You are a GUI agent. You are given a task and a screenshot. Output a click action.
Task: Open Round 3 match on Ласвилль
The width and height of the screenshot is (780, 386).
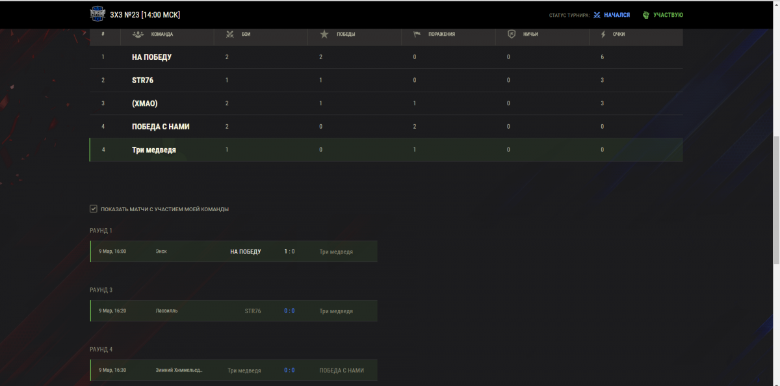(233, 311)
